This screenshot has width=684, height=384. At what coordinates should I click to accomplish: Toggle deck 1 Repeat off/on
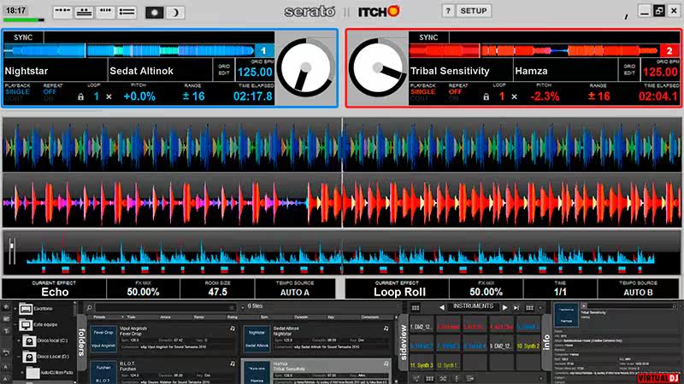pyautogui.click(x=50, y=95)
